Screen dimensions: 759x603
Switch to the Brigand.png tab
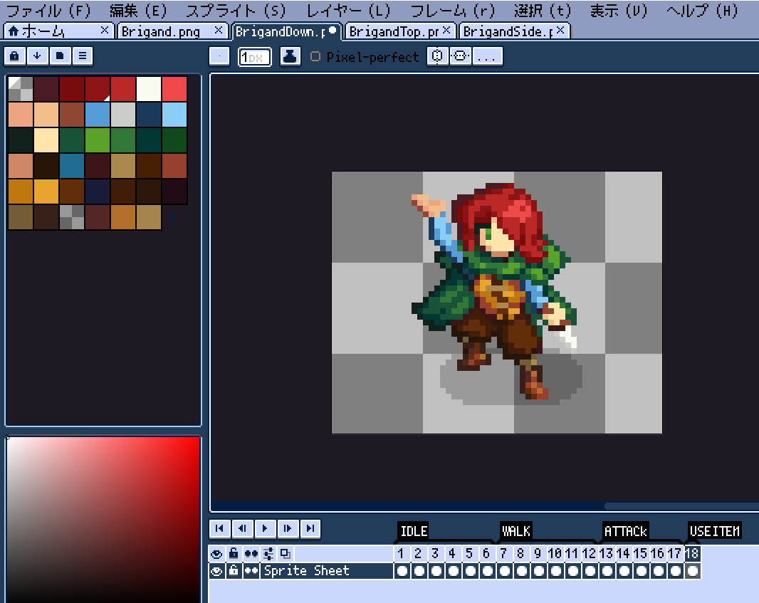coord(172,31)
